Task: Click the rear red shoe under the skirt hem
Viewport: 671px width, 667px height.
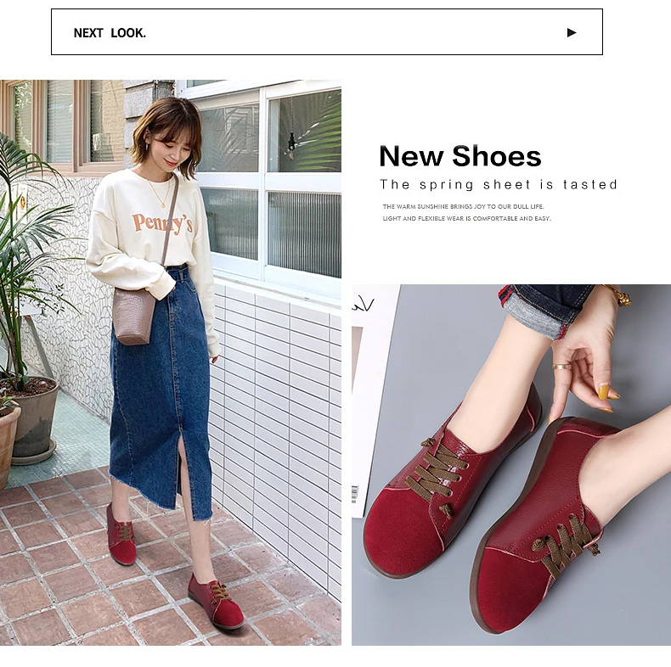Action: point(121,534)
